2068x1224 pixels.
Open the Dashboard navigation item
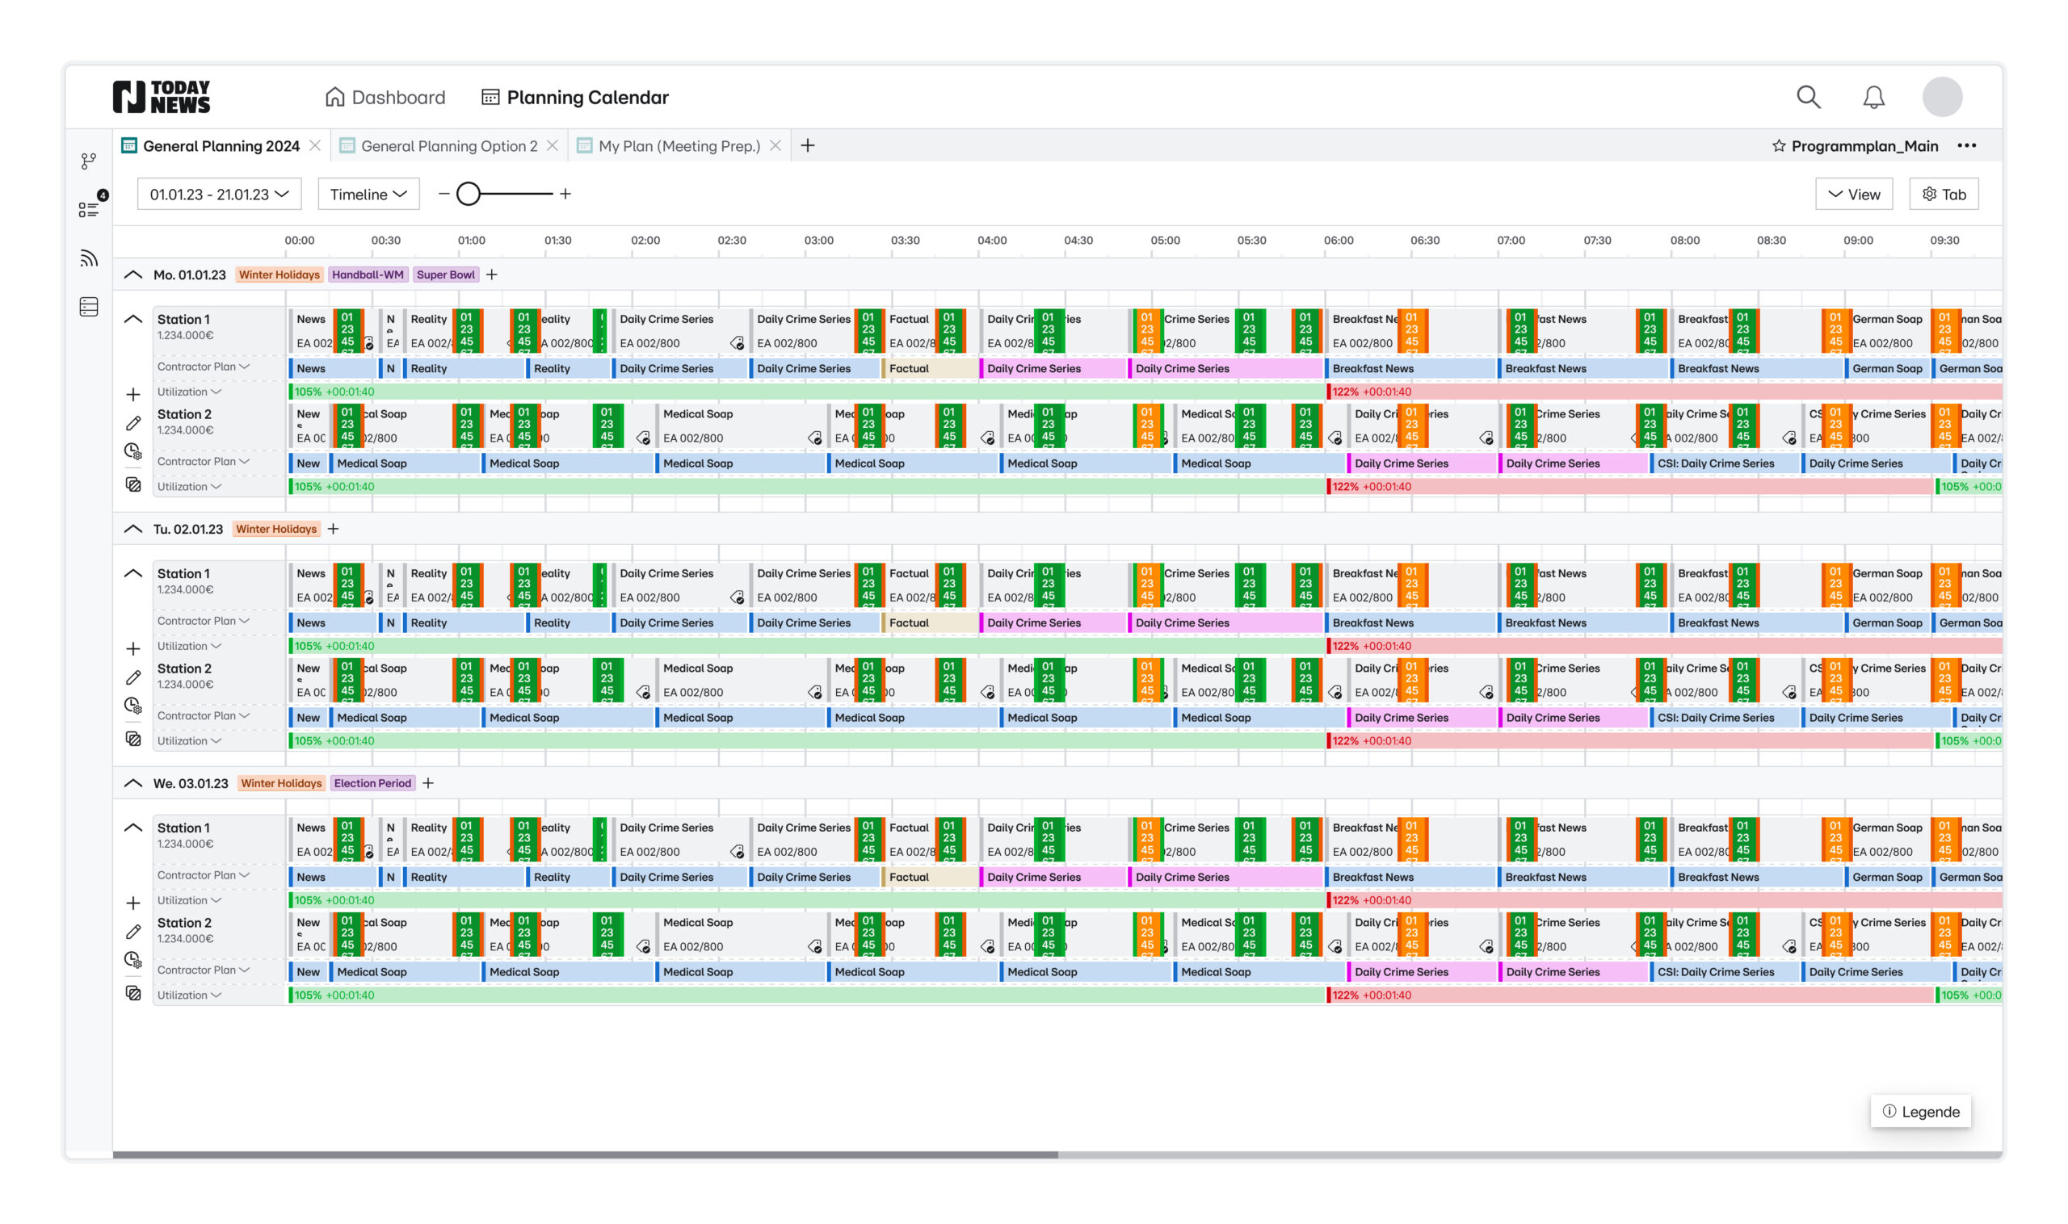[385, 98]
